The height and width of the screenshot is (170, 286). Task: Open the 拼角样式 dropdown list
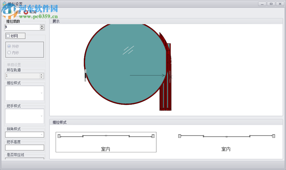click(41, 135)
